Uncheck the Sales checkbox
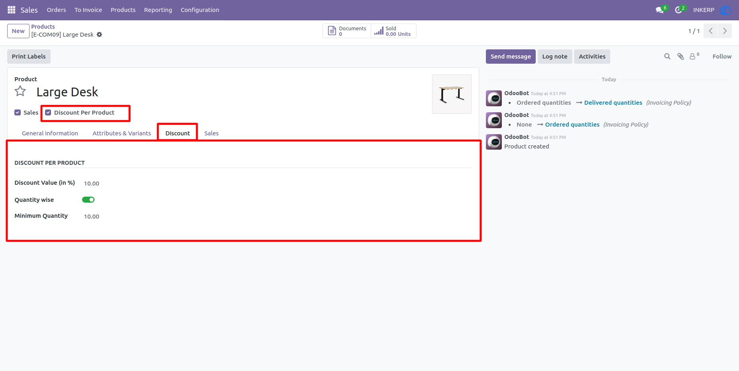 point(18,113)
